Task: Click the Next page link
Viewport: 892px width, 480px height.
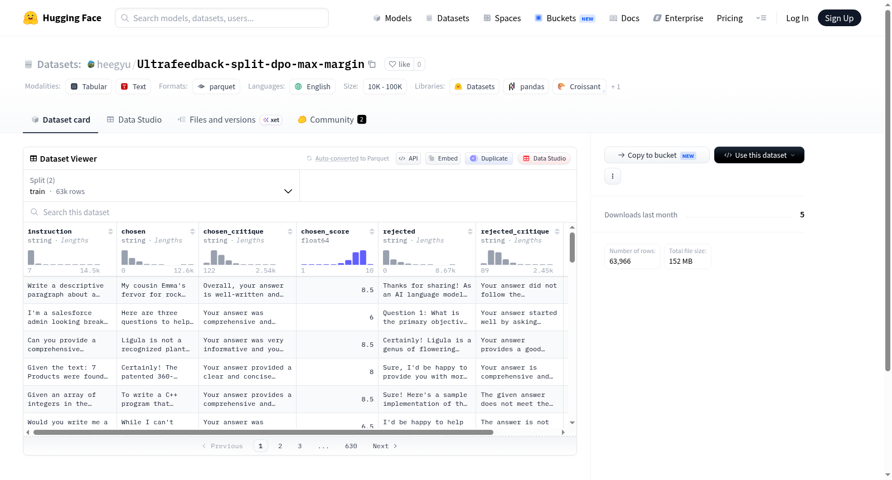Action: pyautogui.click(x=385, y=446)
